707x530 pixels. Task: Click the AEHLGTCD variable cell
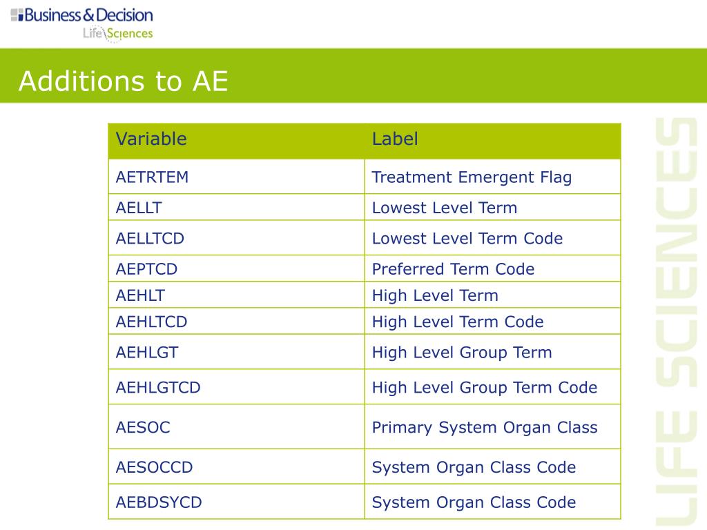pyautogui.click(x=236, y=387)
